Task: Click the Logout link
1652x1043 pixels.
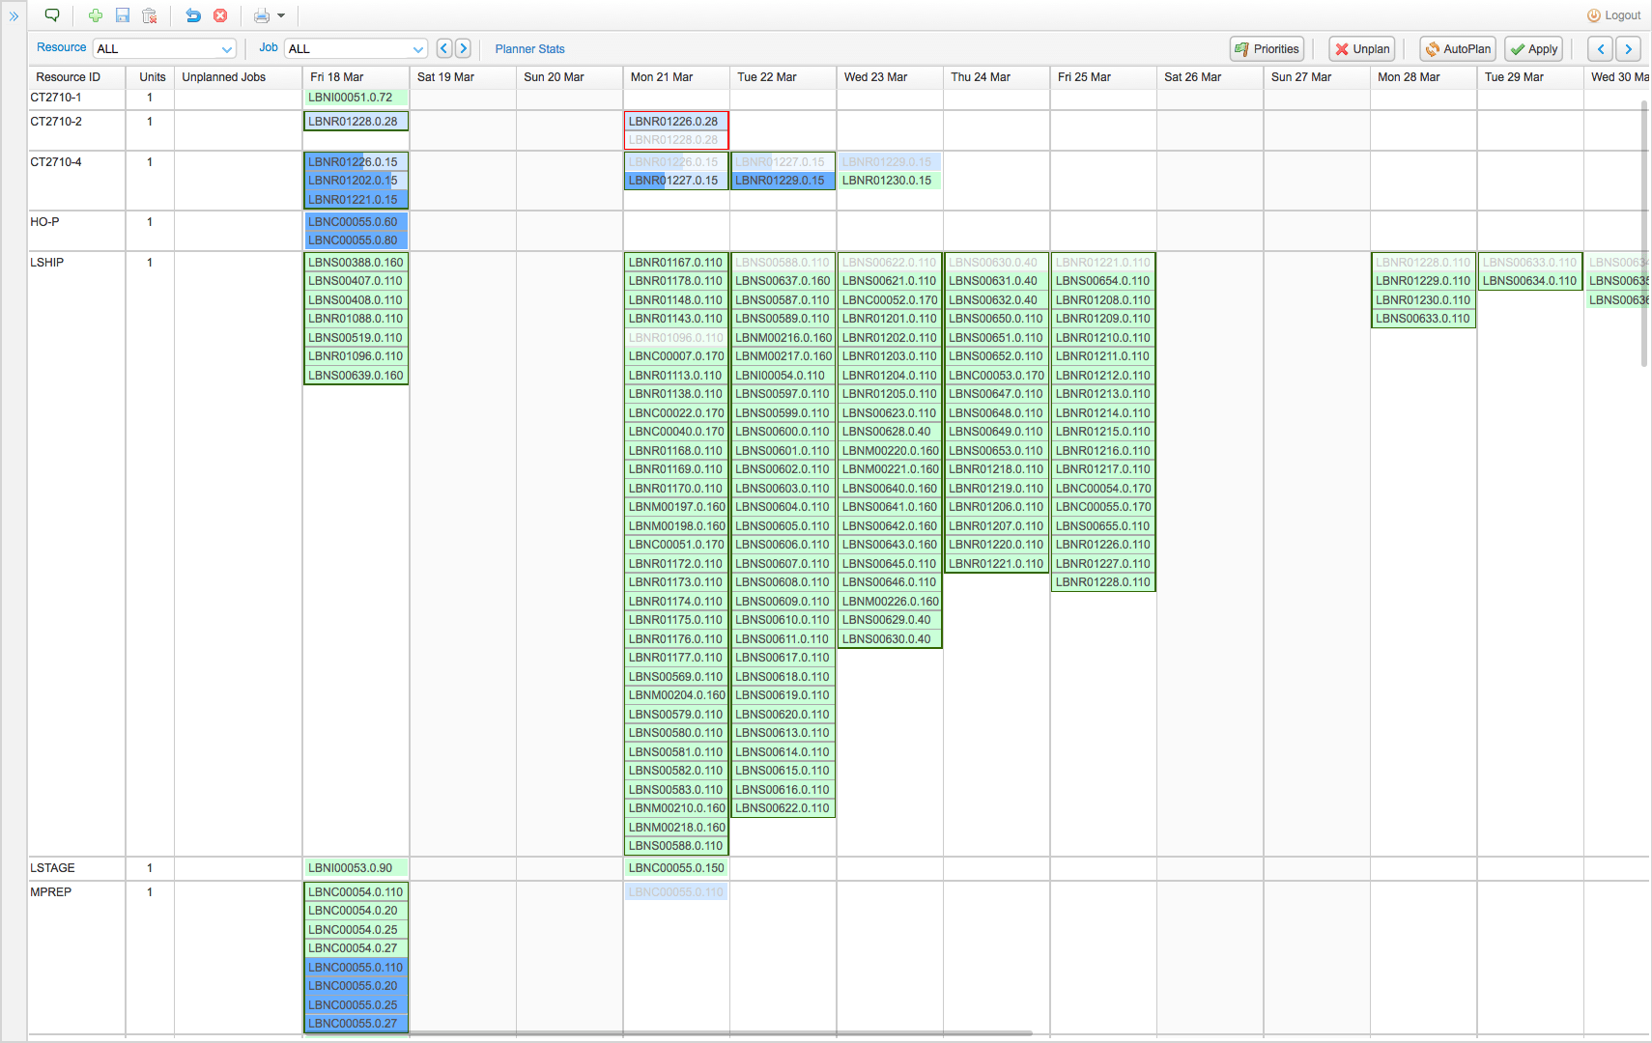Action: pos(1614,15)
